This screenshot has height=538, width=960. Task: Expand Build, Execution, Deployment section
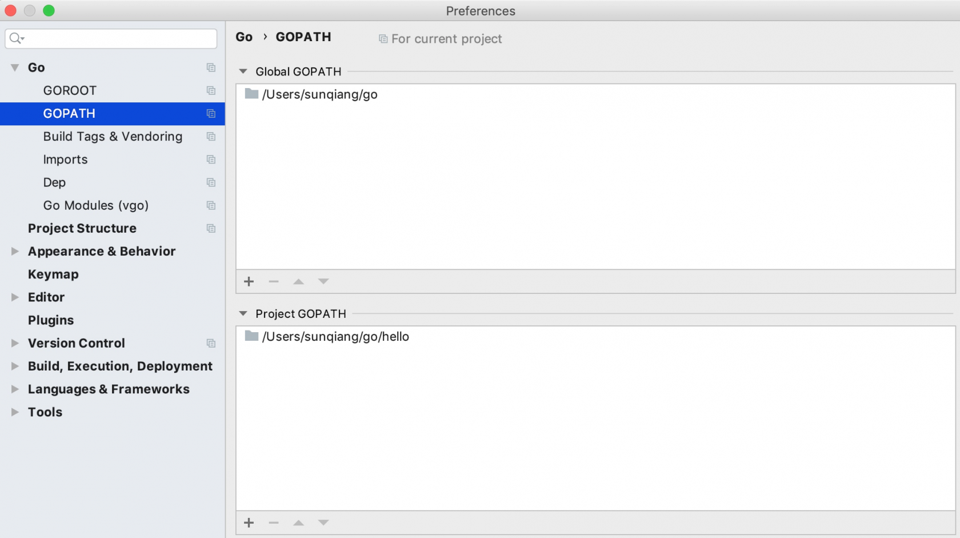pyautogui.click(x=15, y=366)
